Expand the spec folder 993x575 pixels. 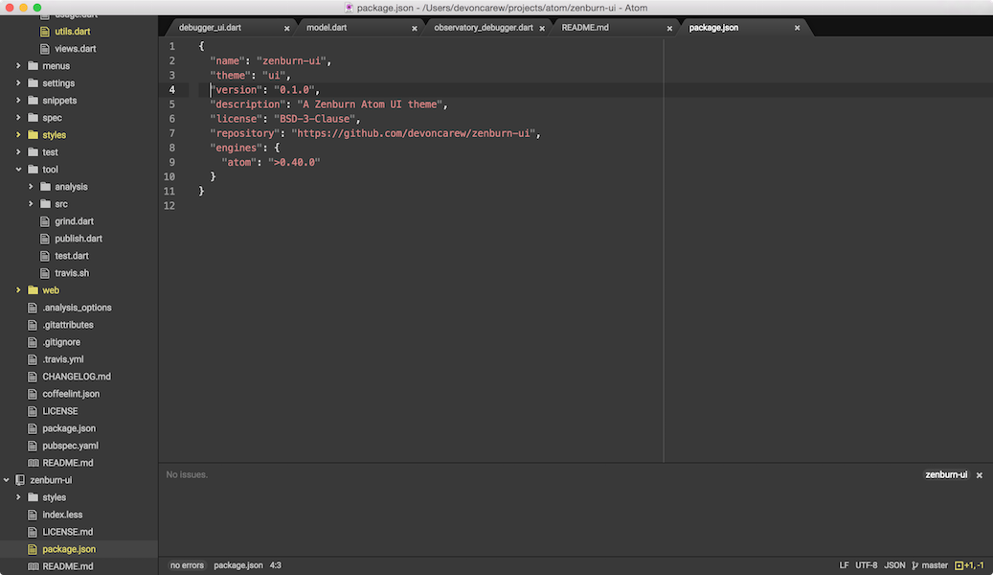tap(18, 117)
